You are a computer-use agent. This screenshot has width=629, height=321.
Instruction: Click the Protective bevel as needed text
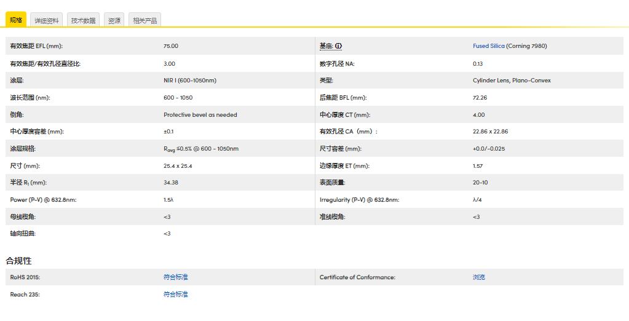point(200,115)
